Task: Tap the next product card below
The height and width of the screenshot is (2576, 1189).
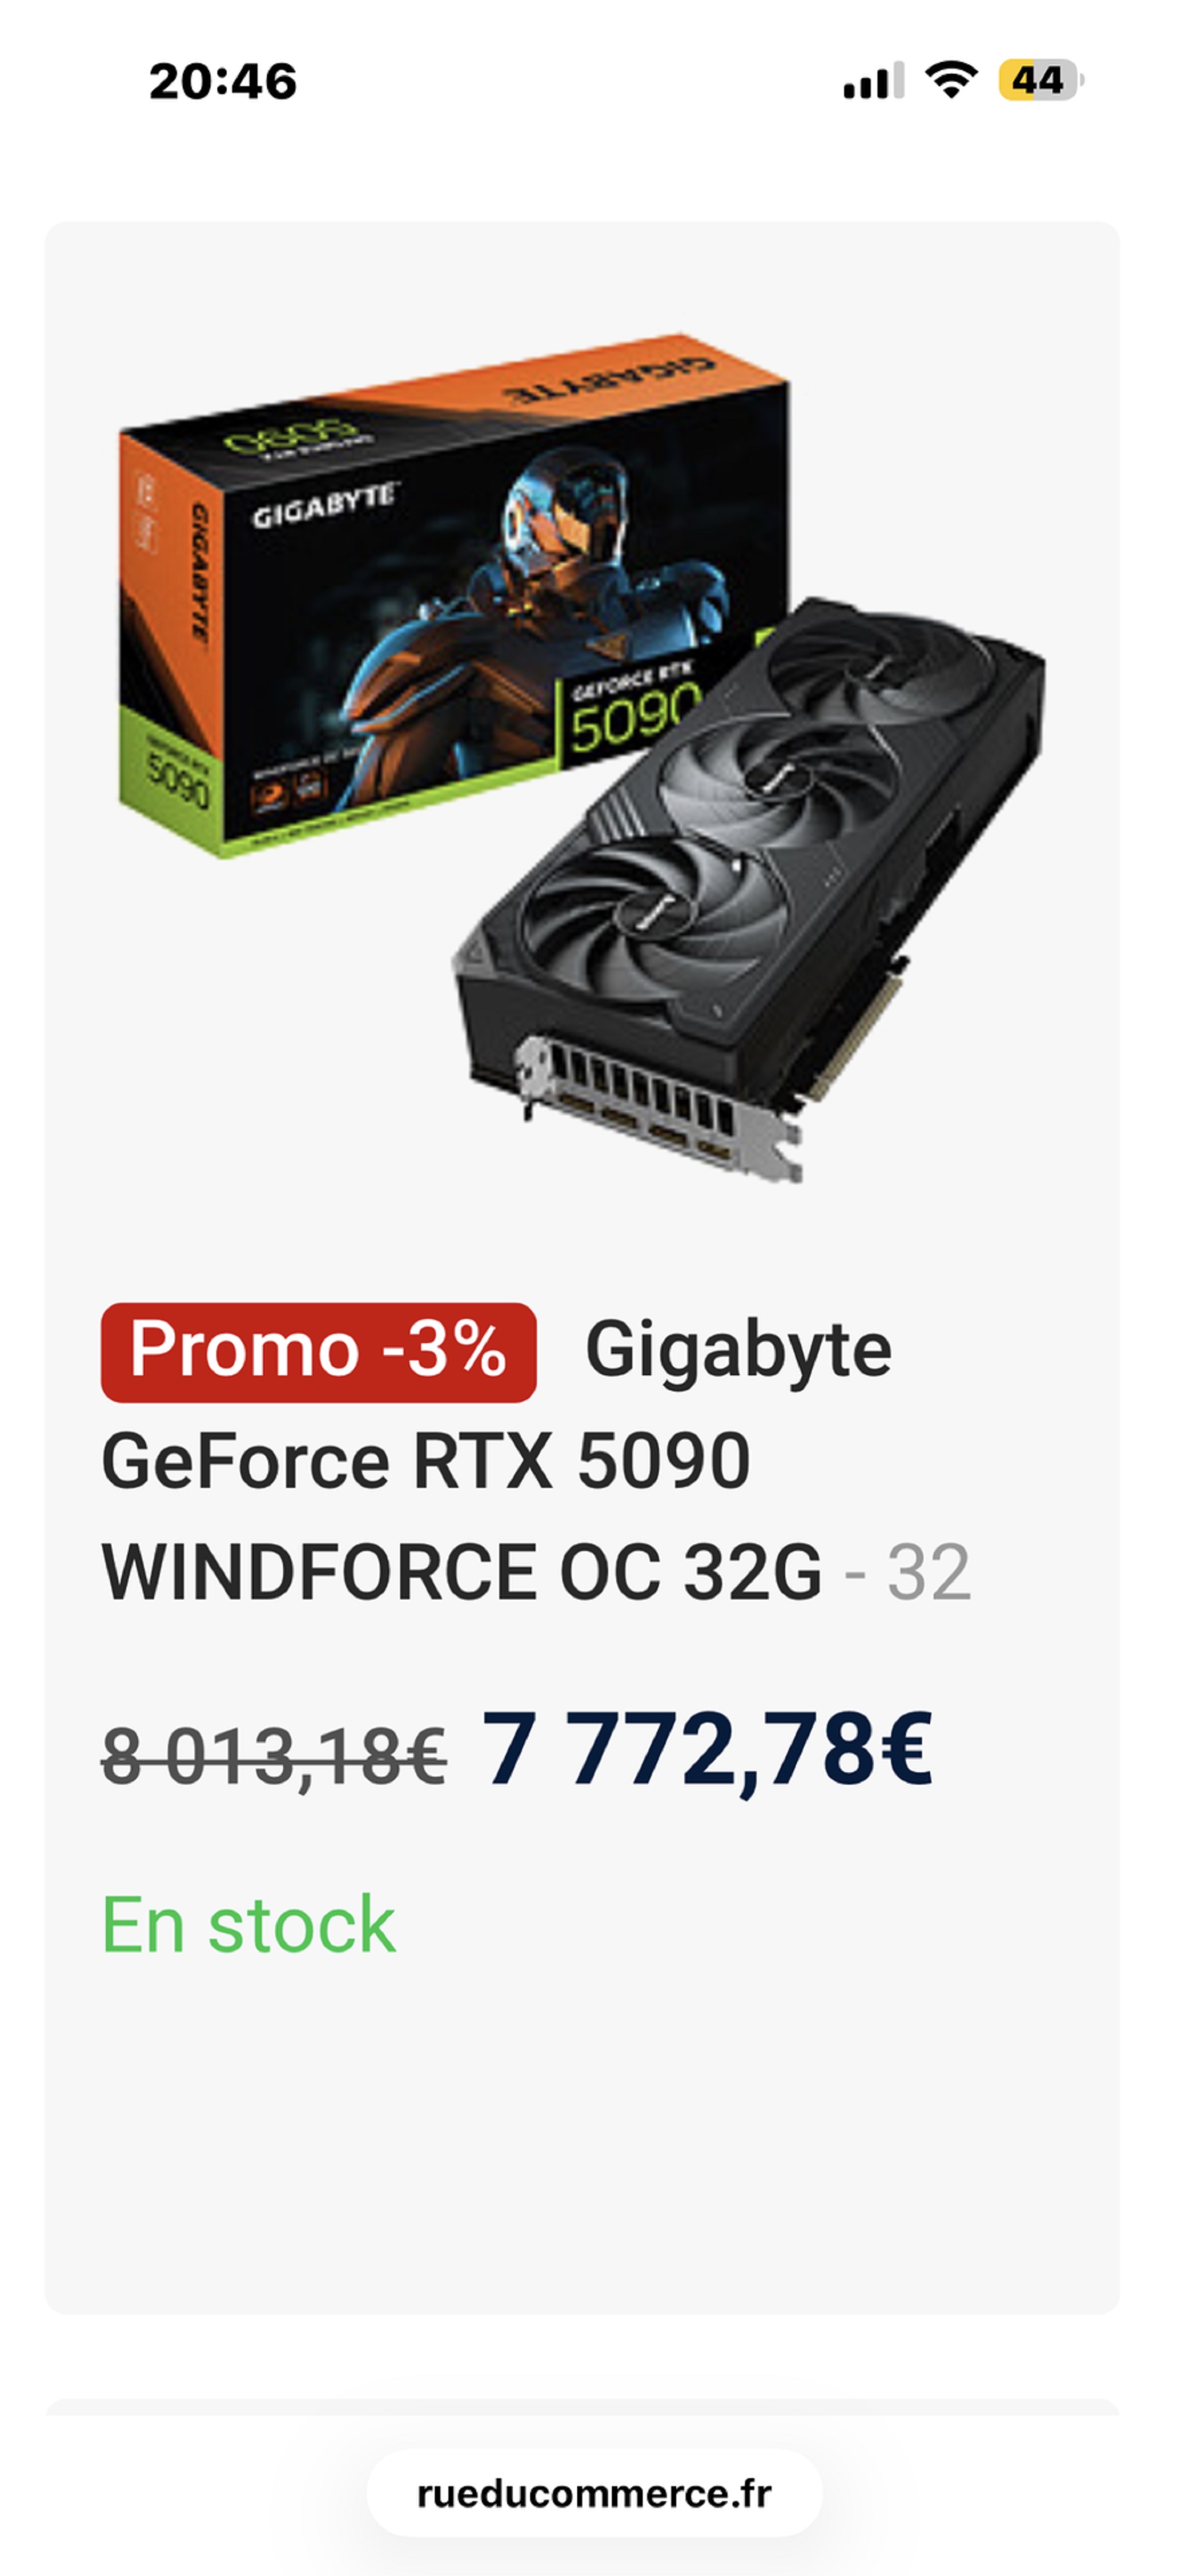Action: click(x=582, y=2407)
